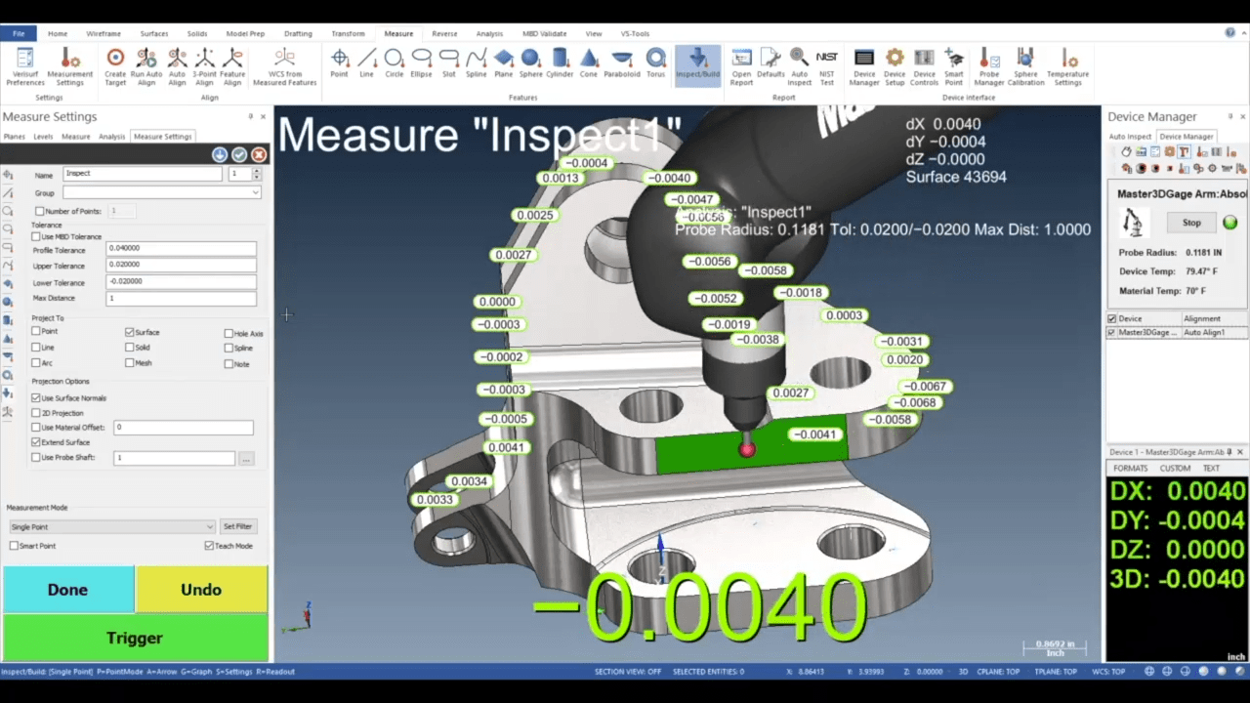Click the Name number stepper arrows
The width and height of the screenshot is (1250, 703).
pyautogui.click(x=257, y=174)
